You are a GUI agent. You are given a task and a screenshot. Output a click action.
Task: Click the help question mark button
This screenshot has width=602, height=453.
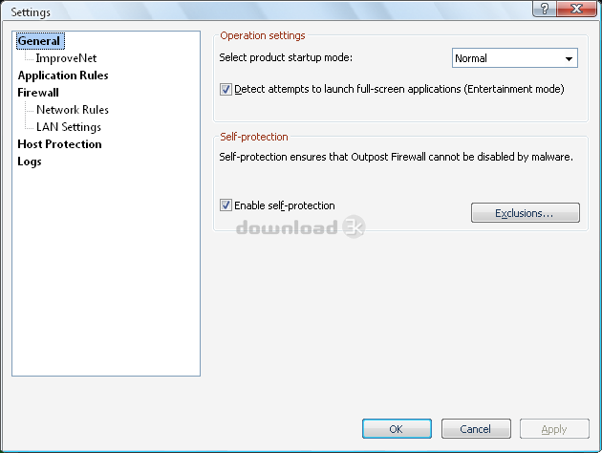tap(545, 9)
